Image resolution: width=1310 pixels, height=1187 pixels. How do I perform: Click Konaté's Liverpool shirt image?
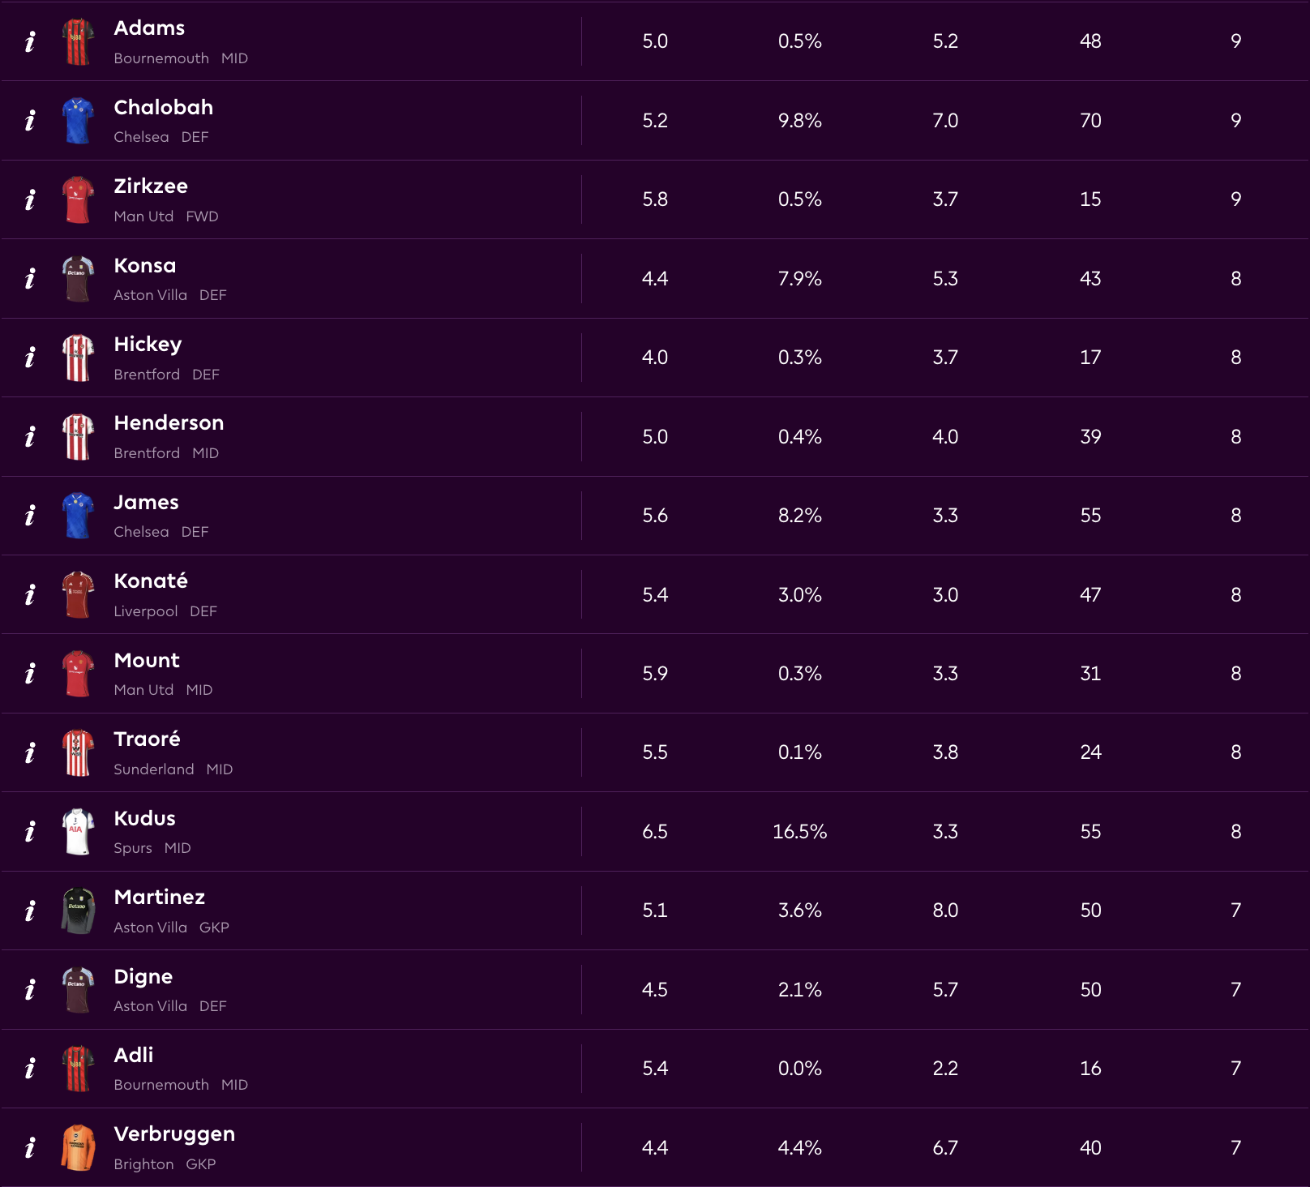click(78, 594)
